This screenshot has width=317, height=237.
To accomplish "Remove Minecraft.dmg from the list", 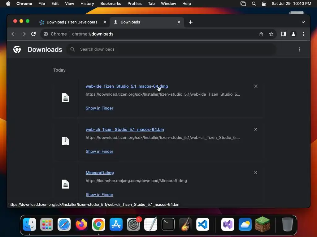I will click(255, 173).
